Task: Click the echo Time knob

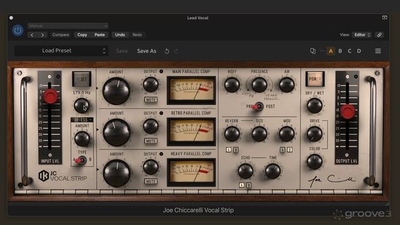Action: [272, 171]
